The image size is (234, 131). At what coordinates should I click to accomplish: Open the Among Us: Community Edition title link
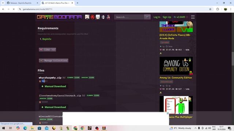175,78
